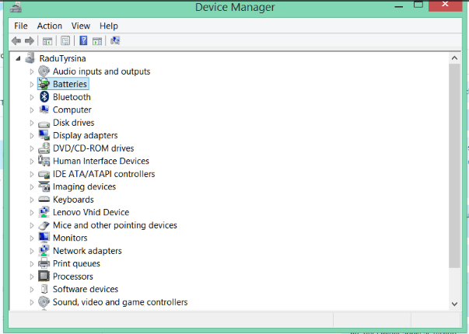
Task: Click the vertical scrollbar thumb
Action: point(454,165)
